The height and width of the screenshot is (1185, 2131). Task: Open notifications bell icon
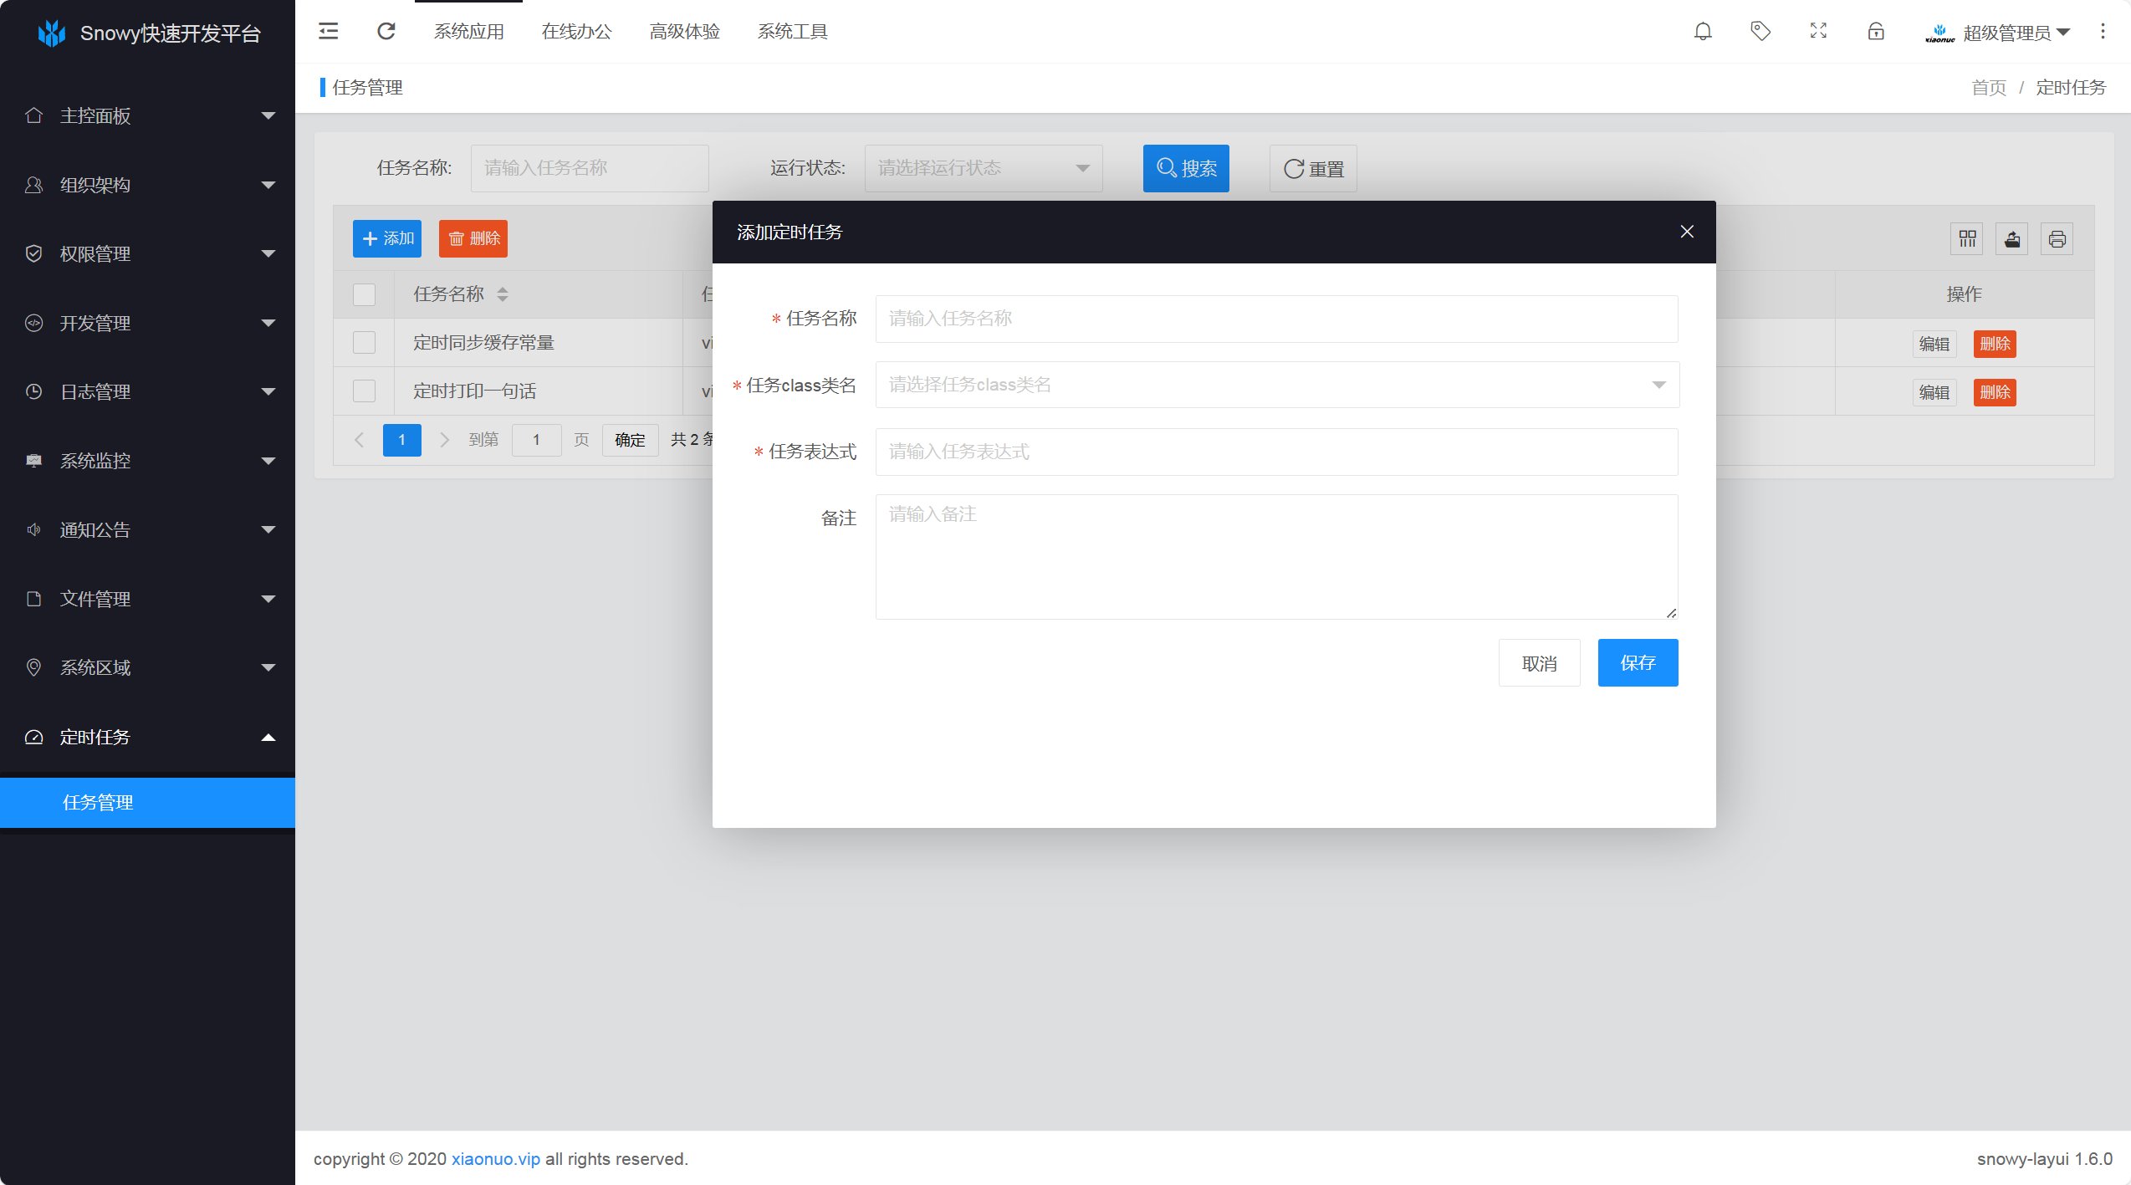coord(1702,32)
